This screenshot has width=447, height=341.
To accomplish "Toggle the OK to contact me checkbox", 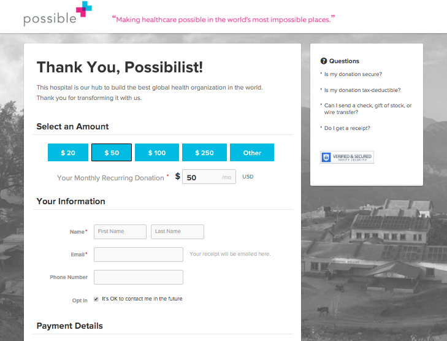I will [x=96, y=299].
